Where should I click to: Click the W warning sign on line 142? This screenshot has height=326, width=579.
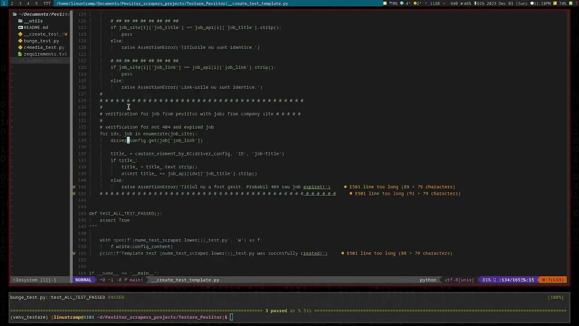click(x=74, y=193)
